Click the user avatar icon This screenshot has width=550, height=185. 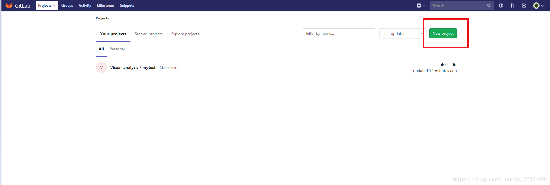pos(536,6)
